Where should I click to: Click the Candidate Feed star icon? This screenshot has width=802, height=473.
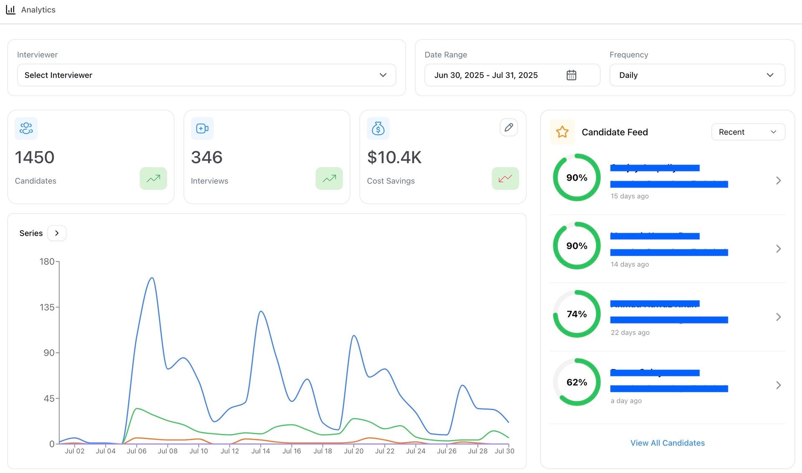[562, 132]
